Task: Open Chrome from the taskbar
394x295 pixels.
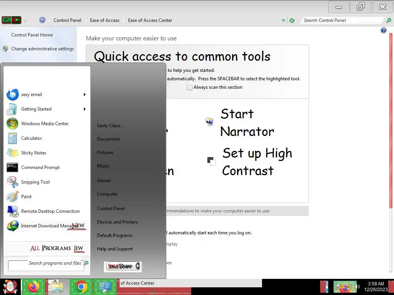Action: point(81,287)
